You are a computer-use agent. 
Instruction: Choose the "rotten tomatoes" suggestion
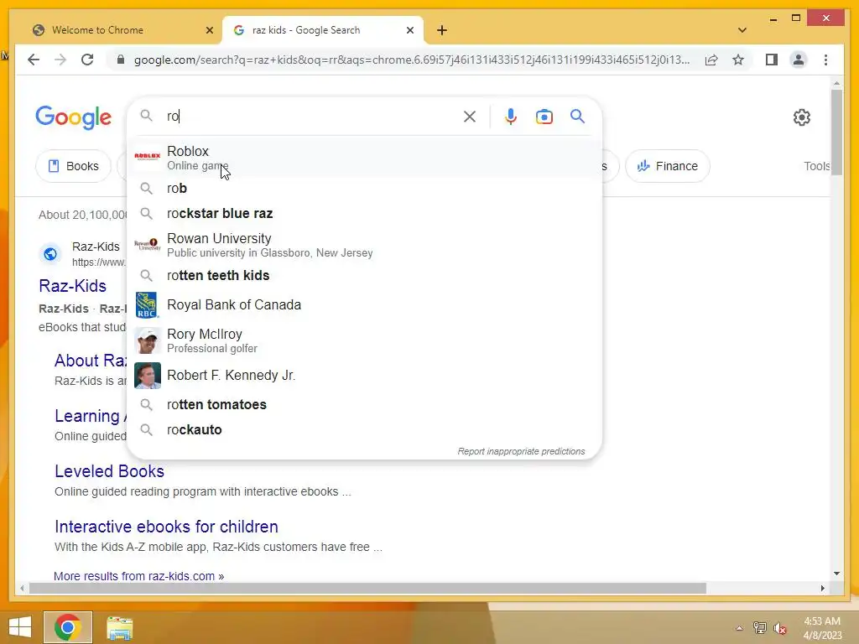pos(364,405)
